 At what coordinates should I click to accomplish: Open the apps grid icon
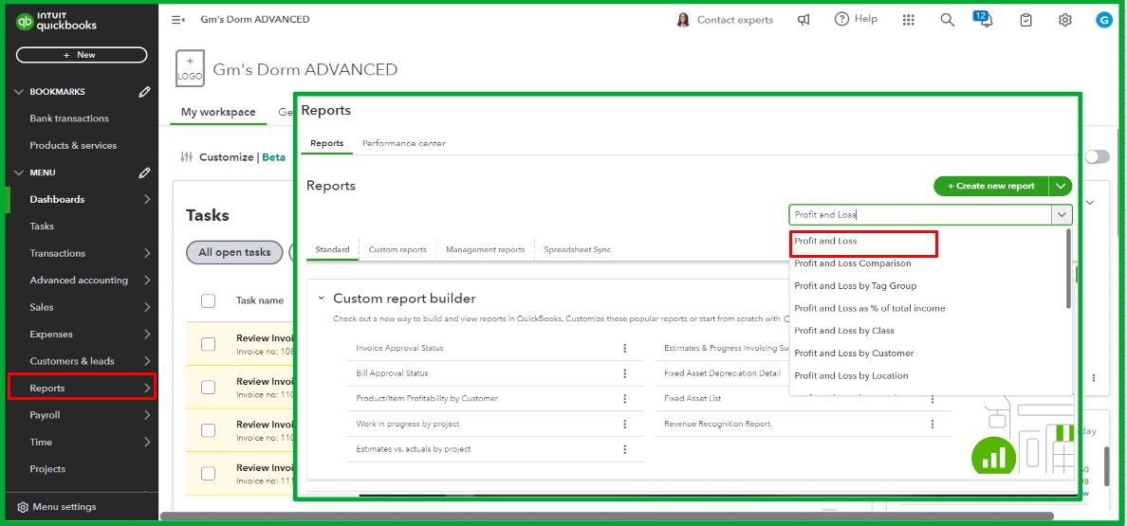(x=909, y=20)
